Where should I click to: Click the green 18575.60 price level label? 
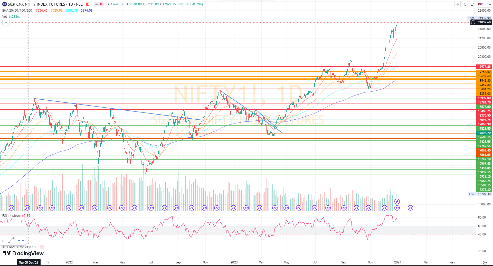[x=484, y=107]
